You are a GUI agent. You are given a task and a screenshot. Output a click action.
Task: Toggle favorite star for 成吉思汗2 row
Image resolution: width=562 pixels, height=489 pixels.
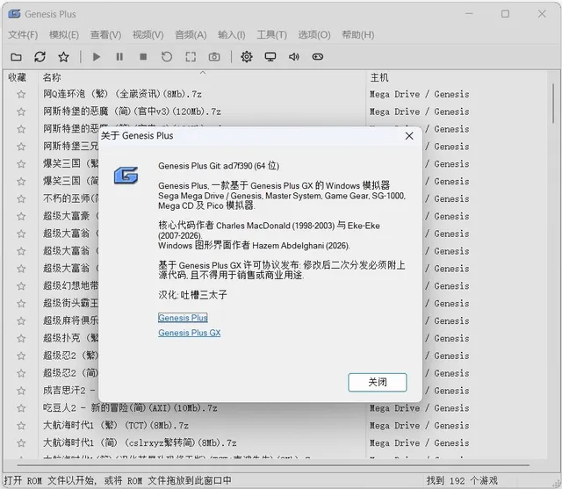[21, 391]
